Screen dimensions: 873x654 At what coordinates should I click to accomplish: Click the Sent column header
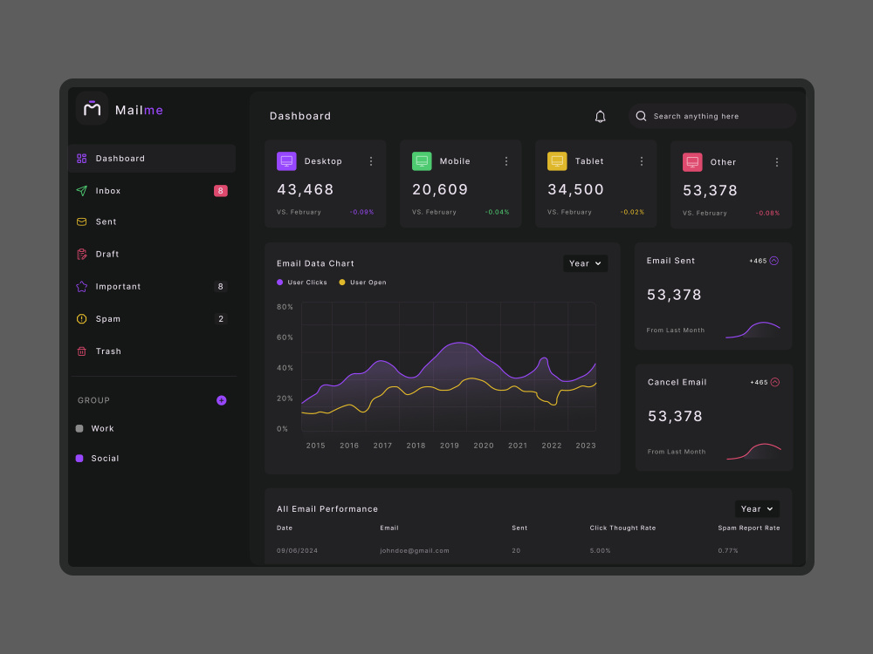click(x=519, y=528)
